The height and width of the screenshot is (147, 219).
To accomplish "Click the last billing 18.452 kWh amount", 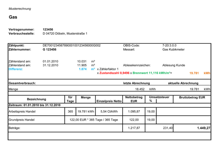I will pyautogui.click(x=145, y=89).
